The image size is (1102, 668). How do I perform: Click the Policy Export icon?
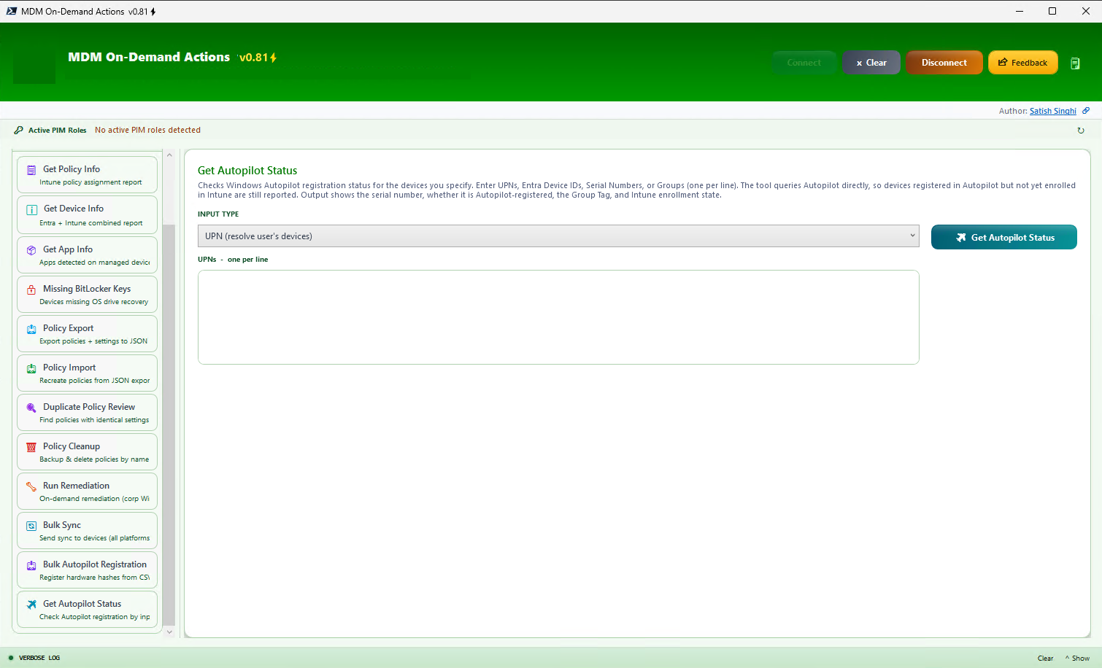pos(31,329)
